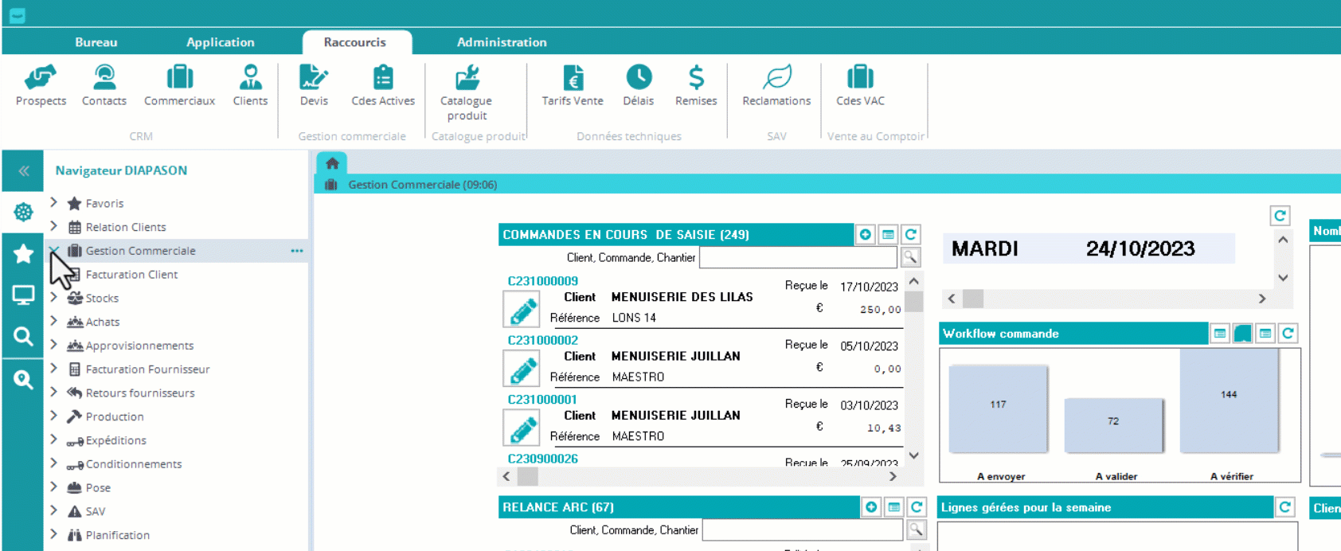Refresh the Workflow commande panel
Screen dimensions: 1341x551
tap(1288, 334)
